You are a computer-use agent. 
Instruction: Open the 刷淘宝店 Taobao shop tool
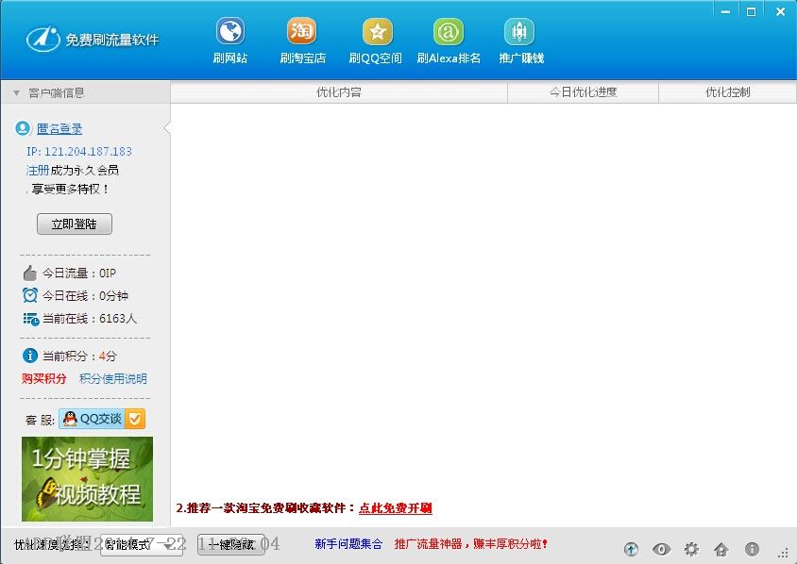pos(300,38)
